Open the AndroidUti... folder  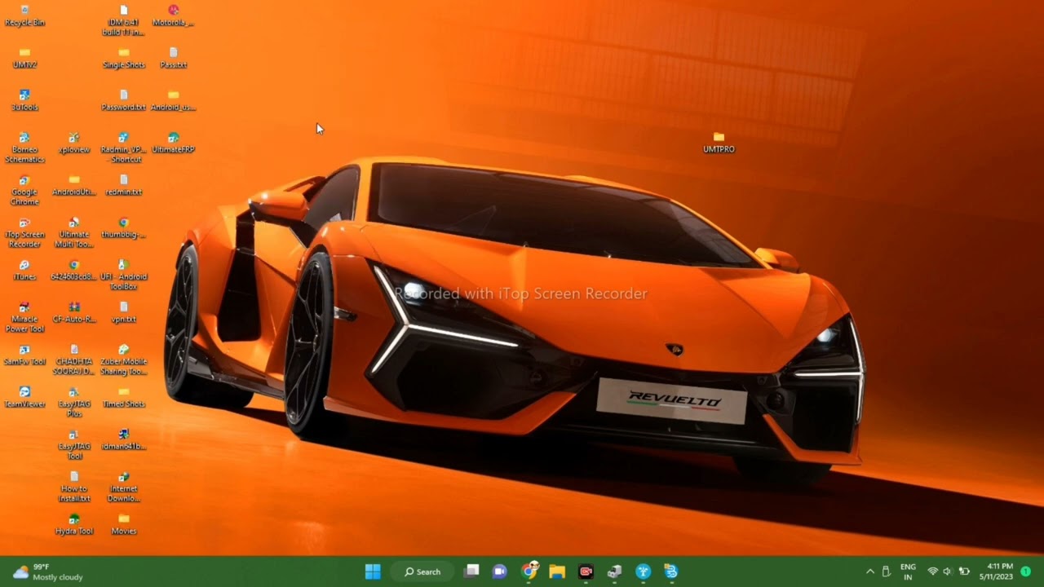coord(74,185)
